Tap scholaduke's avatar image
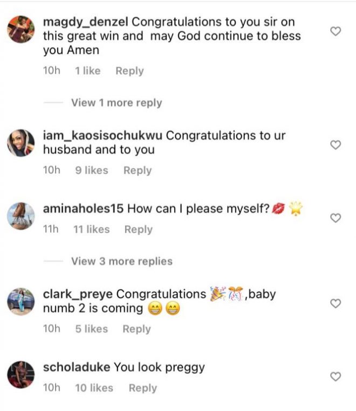 point(22,374)
